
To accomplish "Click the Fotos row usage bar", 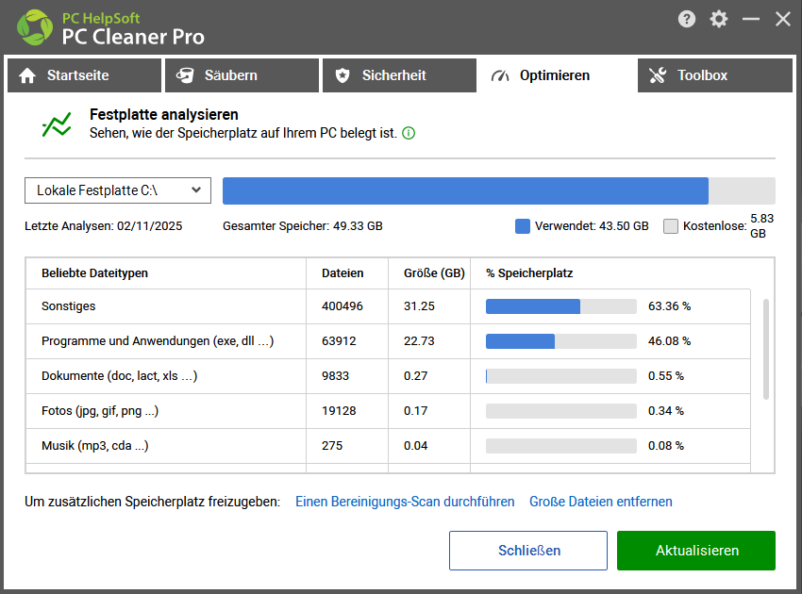I will click(x=561, y=410).
